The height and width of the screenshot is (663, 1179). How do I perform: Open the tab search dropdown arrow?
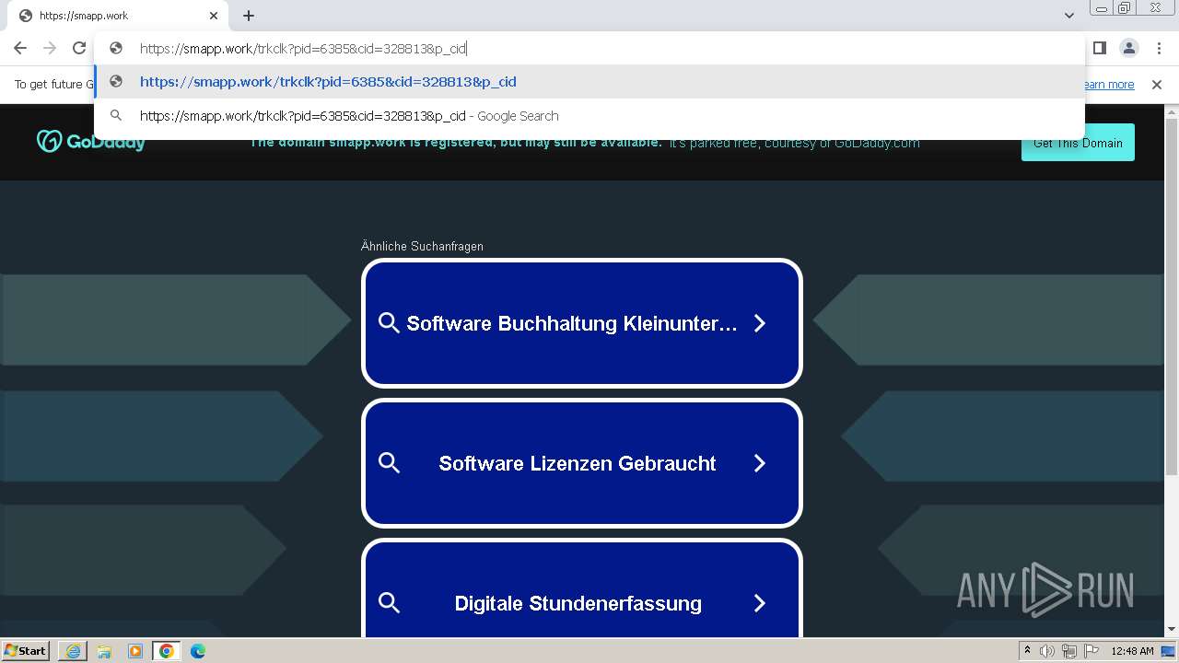pyautogui.click(x=1069, y=16)
